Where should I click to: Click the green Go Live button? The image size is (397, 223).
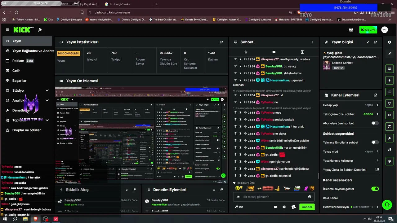pyautogui.click(x=368, y=30)
